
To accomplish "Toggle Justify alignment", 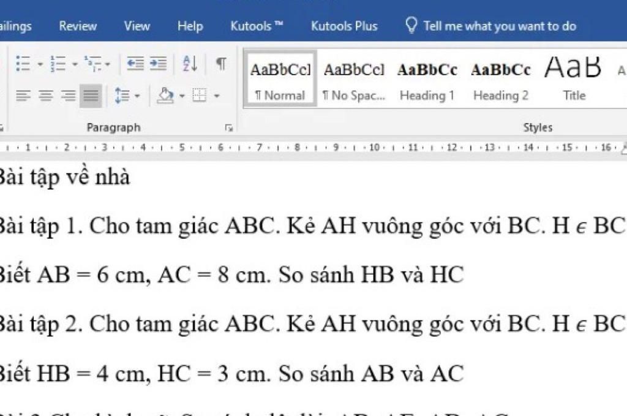I will [x=91, y=96].
